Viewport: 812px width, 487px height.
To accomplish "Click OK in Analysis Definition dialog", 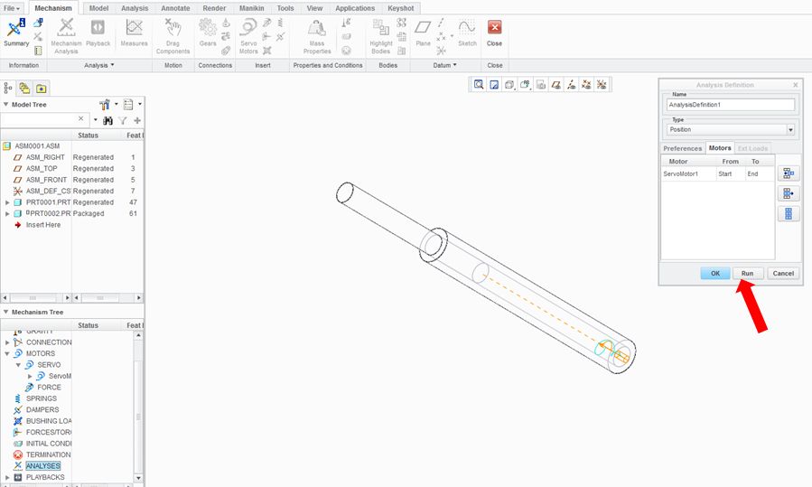I will coord(715,273).
